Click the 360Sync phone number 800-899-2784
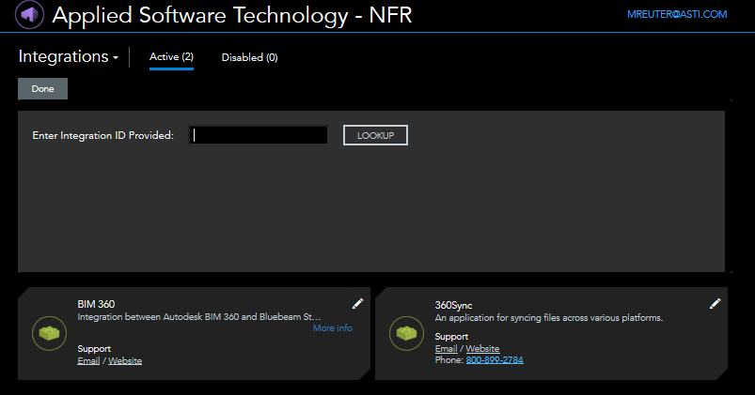Image resolution: width=755 pixels, height=395 pixels. 495,360
